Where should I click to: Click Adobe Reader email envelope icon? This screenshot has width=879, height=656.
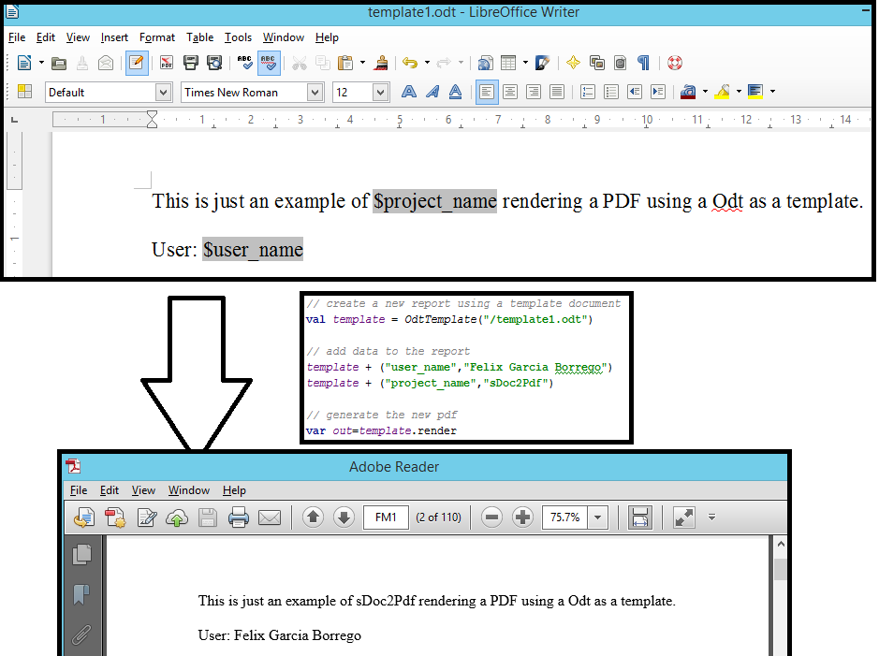click(x=269, y=518)
